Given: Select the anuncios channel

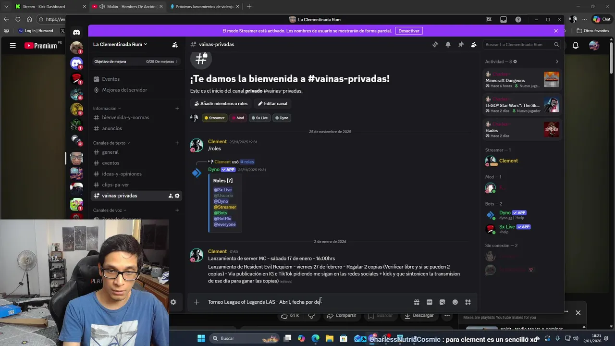Looking at the screenshot, I should tap(136, 128).
